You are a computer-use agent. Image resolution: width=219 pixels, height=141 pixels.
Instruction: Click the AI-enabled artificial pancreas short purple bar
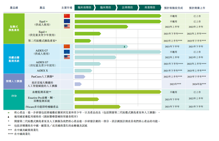(x=78, y=84)
